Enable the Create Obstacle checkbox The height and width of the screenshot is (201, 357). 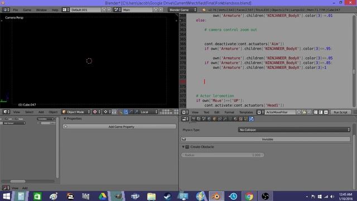187,147
